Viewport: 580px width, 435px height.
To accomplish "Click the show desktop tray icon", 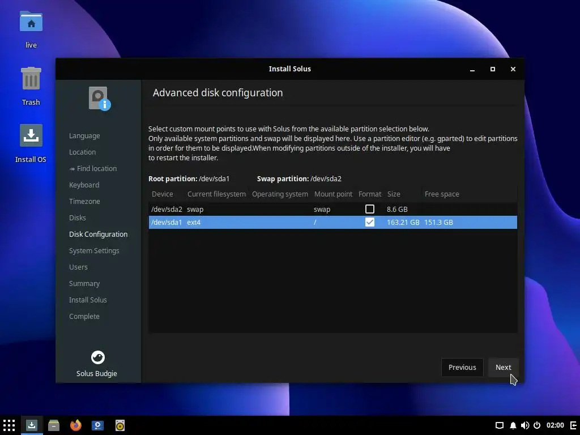I will 500,425.
